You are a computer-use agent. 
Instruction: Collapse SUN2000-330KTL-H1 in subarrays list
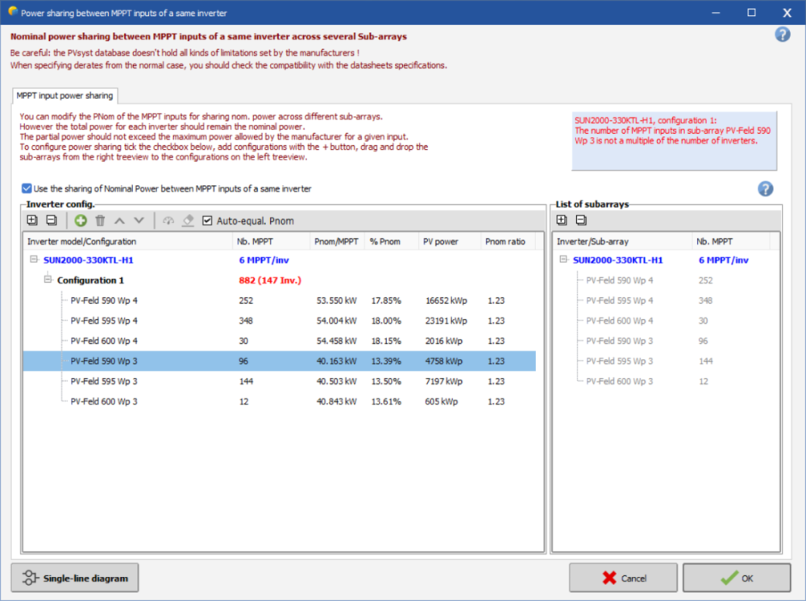(563, 260)
